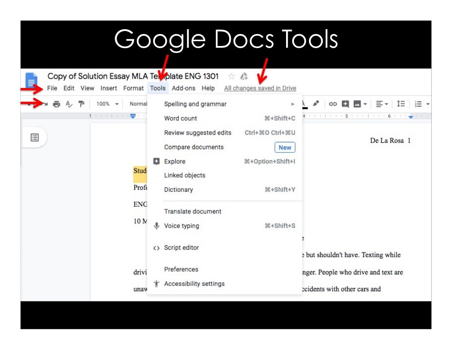Click the accessibility person icon

(x=156, y=284)
